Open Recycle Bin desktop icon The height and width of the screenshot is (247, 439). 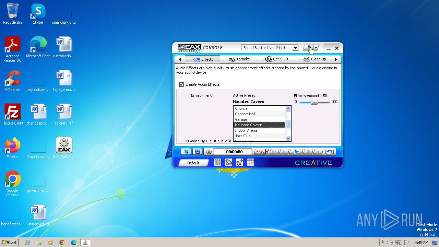click(x=12, y=14)
